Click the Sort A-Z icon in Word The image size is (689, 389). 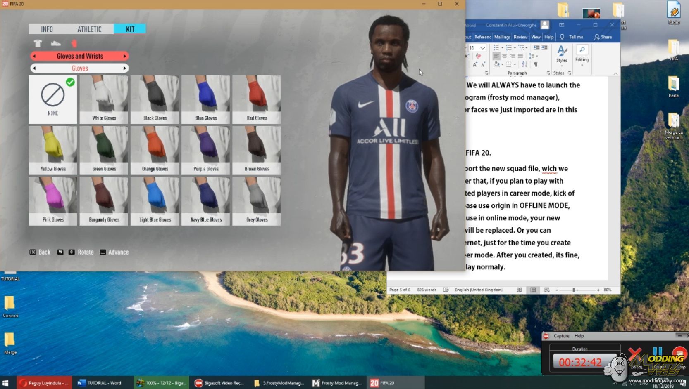point(524,64)
